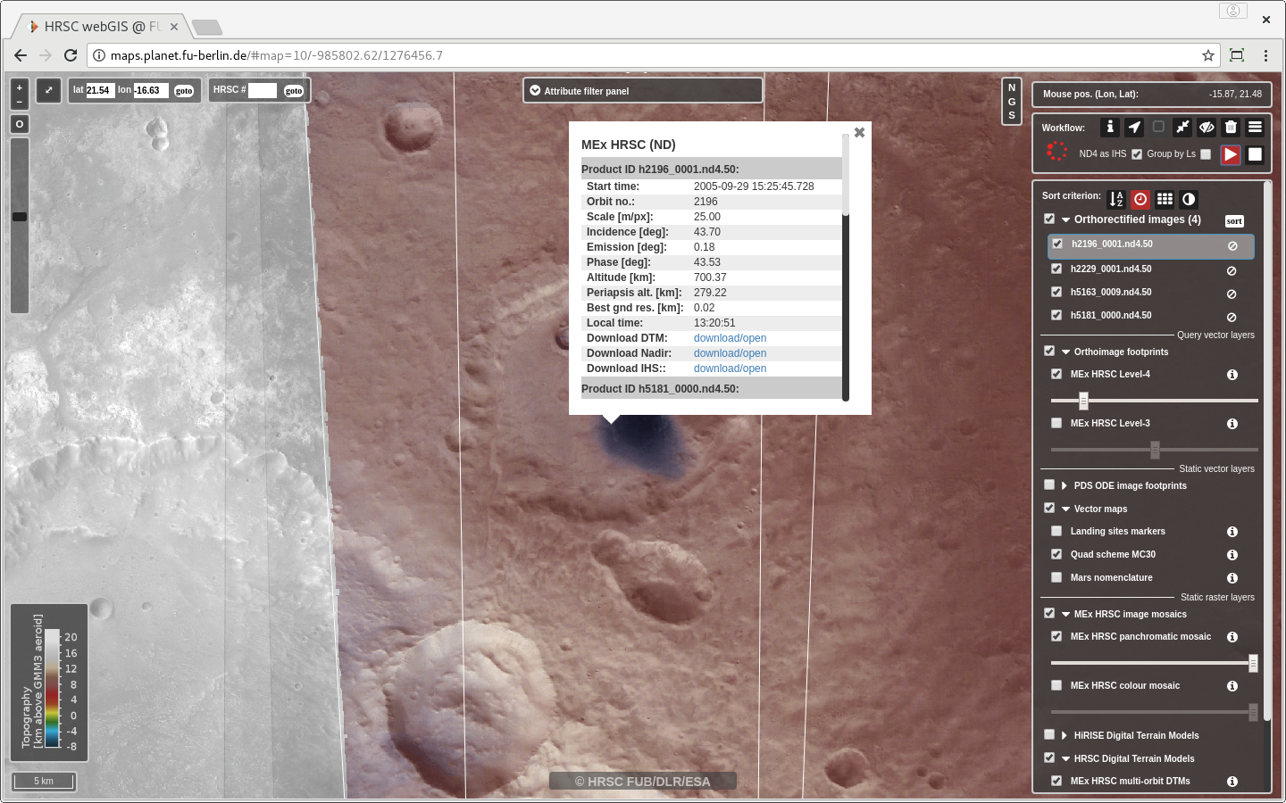The image size is (1286, 803).
Task: Collapse the Vector maps group
Action: (x=1065, y=509)
